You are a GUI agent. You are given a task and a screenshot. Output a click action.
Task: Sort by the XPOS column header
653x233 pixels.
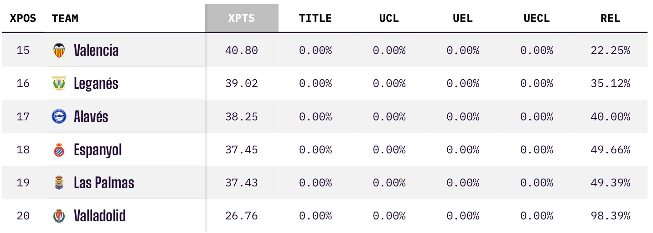(x=23, y=18)
